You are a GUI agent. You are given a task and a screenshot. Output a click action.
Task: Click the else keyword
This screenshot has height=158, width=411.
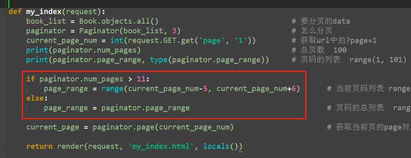point(35,98)
